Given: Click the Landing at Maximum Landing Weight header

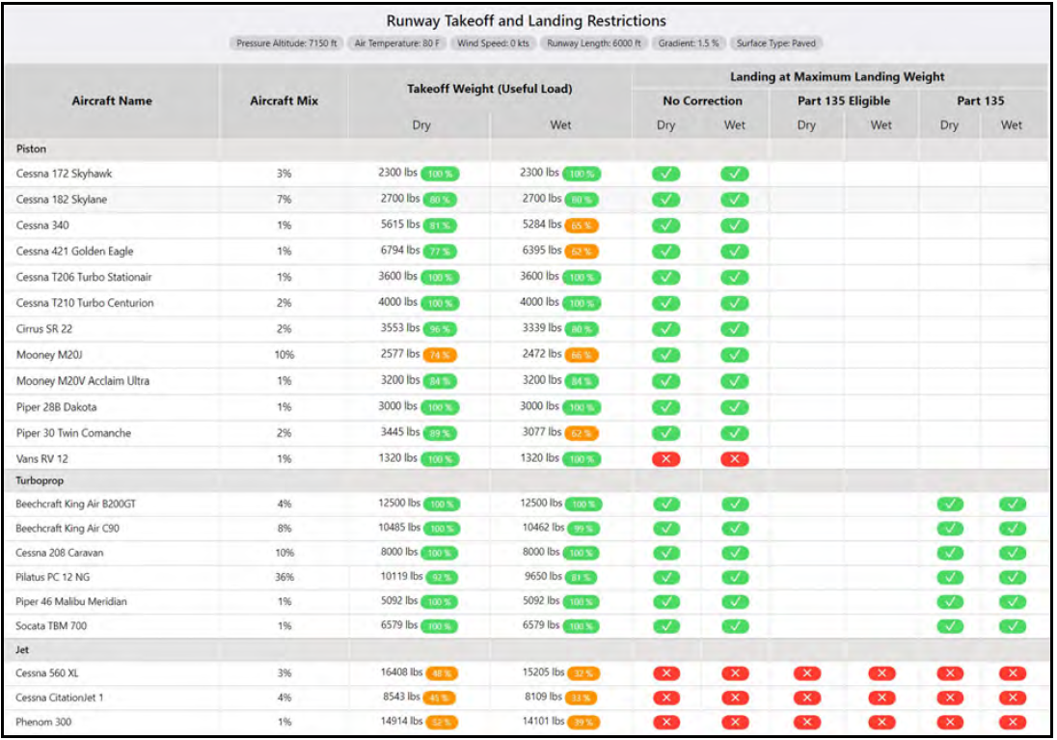Looking at the screenshot, I should (x=837, y=77).
